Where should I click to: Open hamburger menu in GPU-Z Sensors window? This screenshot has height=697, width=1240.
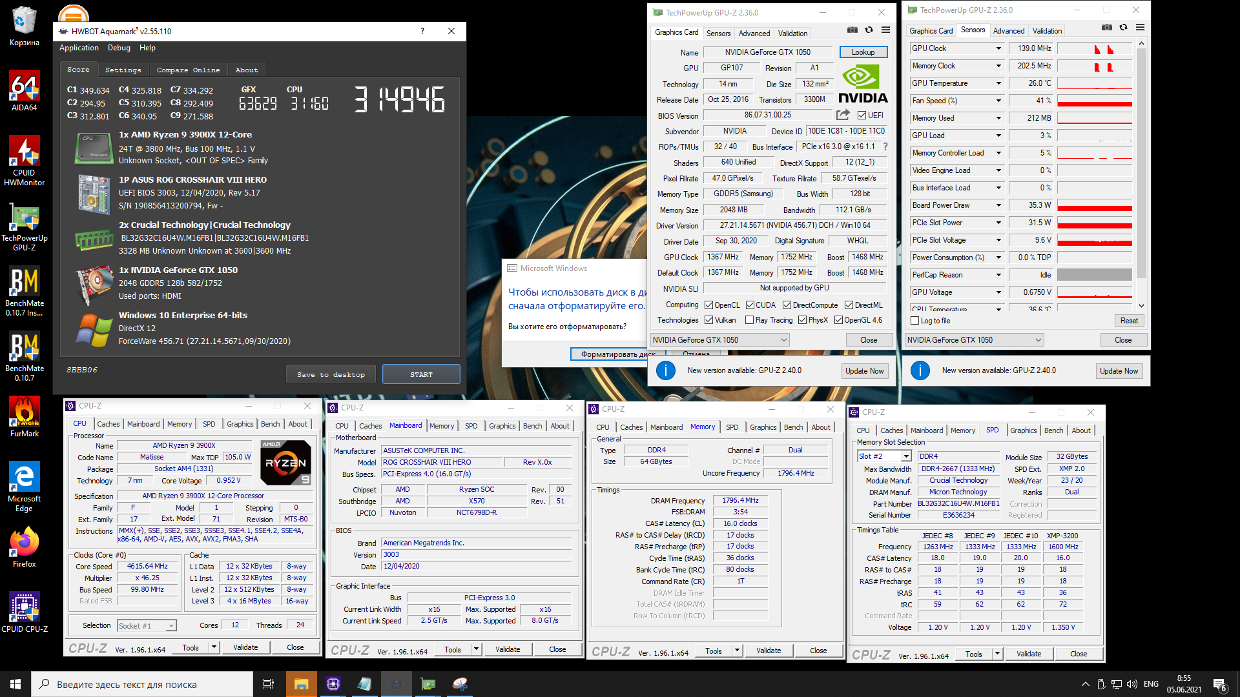click(x=1140, y=27)
